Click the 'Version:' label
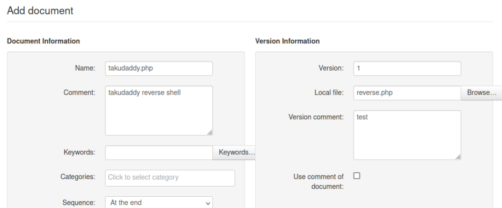The width and height of the screenshot is (502, 208). tap(331, 68)
